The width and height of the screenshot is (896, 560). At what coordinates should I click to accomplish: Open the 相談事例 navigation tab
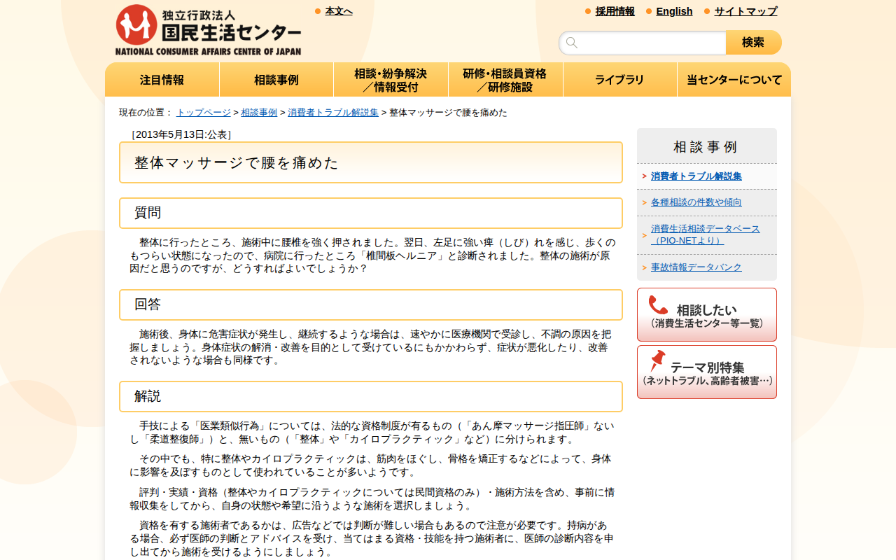tap(276, 80)
